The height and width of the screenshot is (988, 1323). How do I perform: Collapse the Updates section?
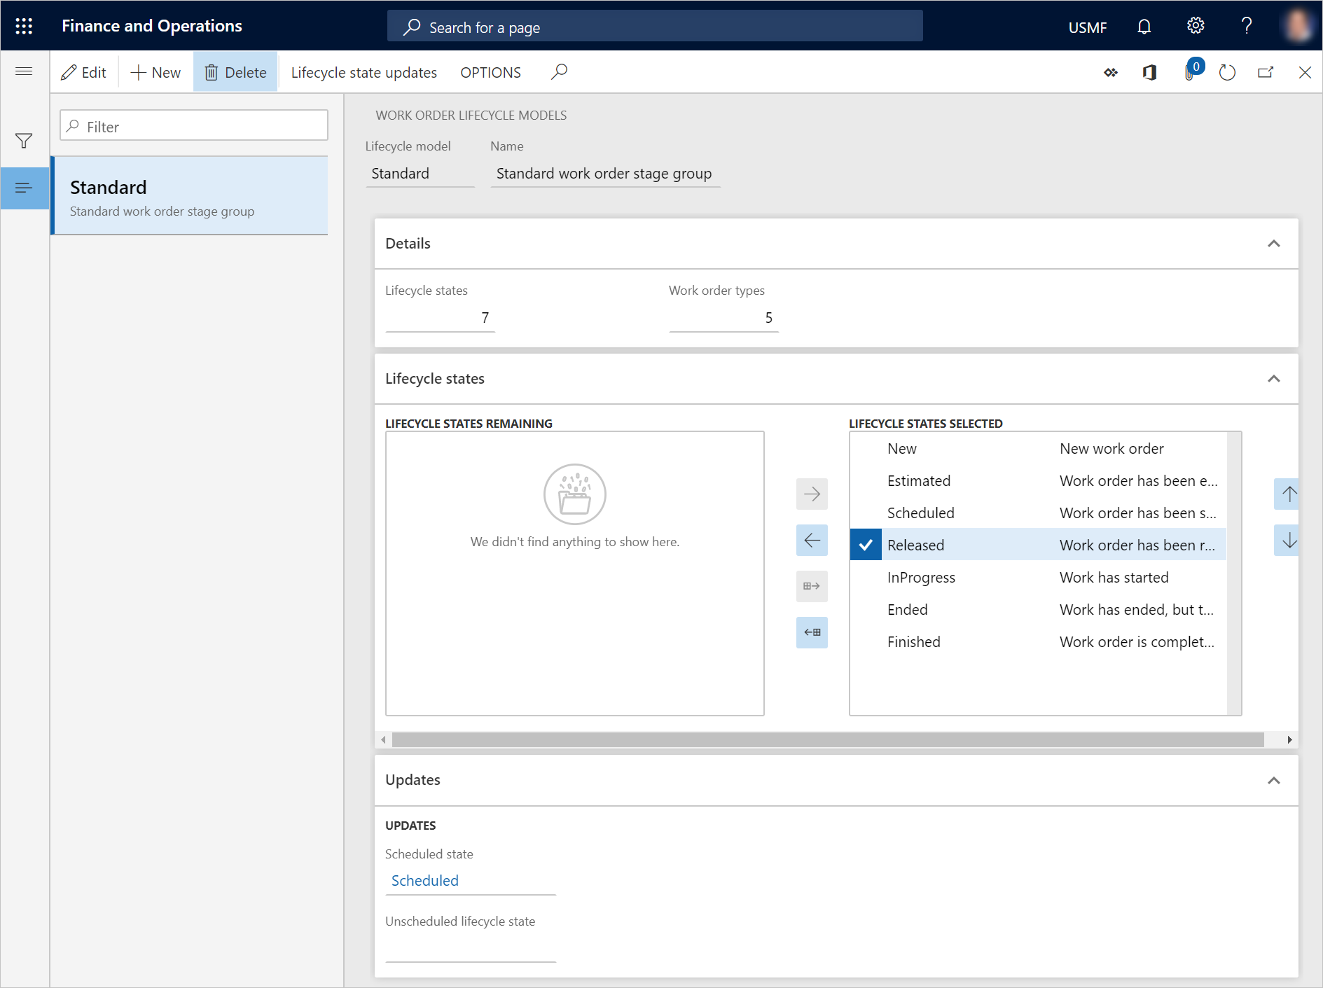pyautogui.click(x=1275, y=780)
